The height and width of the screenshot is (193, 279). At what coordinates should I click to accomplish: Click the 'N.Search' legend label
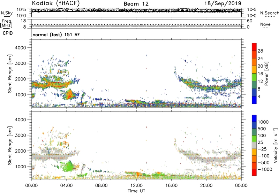point(269,13)
